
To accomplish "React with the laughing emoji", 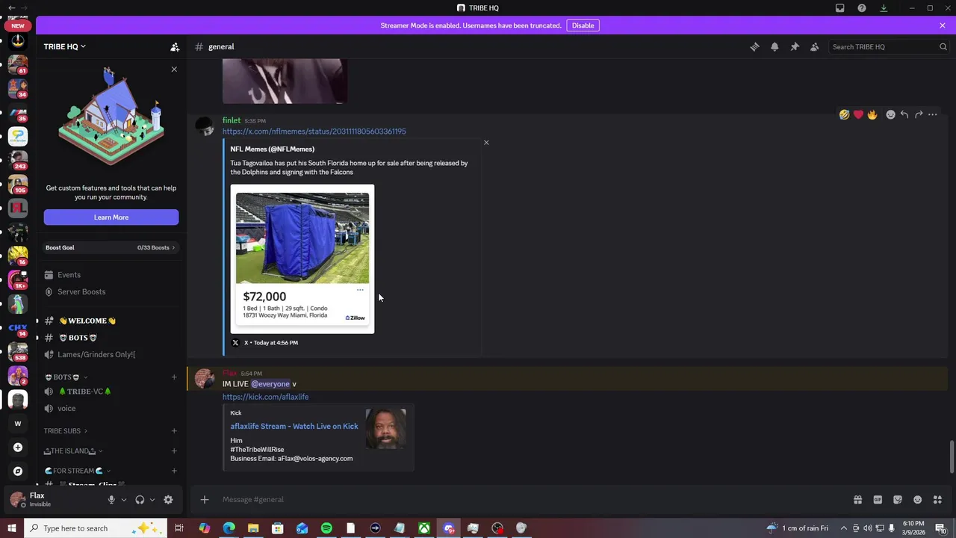I will 844,114.
